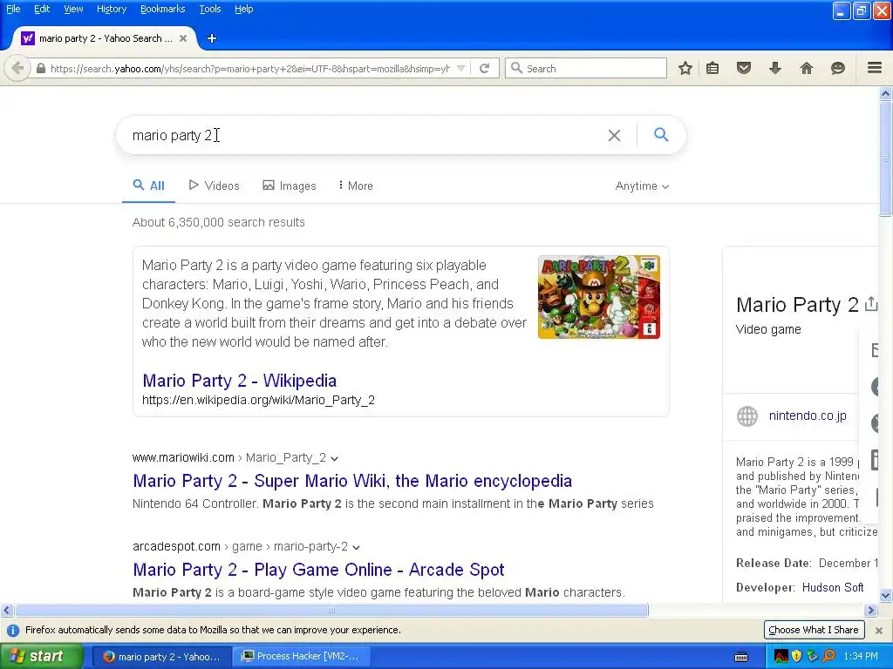Open the Tools menu

pyautogui.click(x=209, y=9)
